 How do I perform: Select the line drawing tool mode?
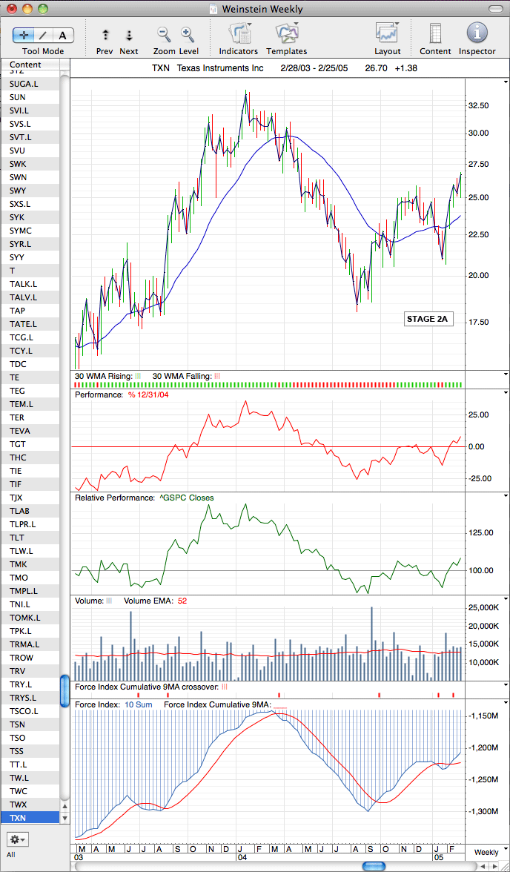[x=43, y=36]
